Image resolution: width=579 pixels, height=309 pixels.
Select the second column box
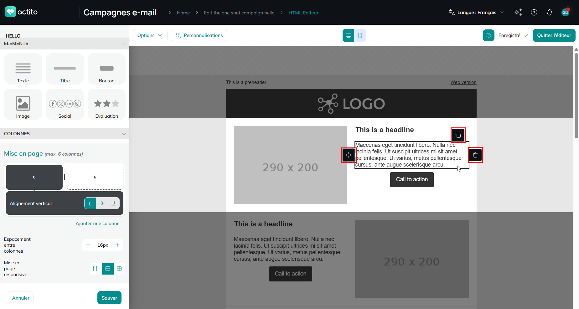95,177
